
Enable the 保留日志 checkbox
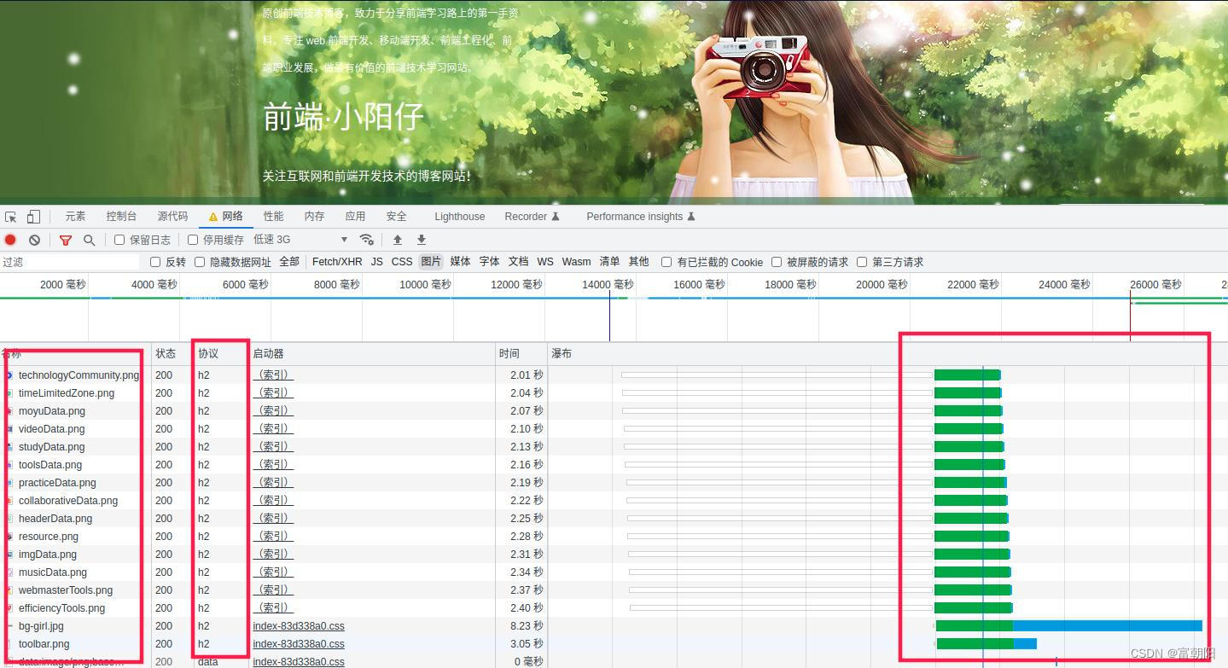coord(119,240)
